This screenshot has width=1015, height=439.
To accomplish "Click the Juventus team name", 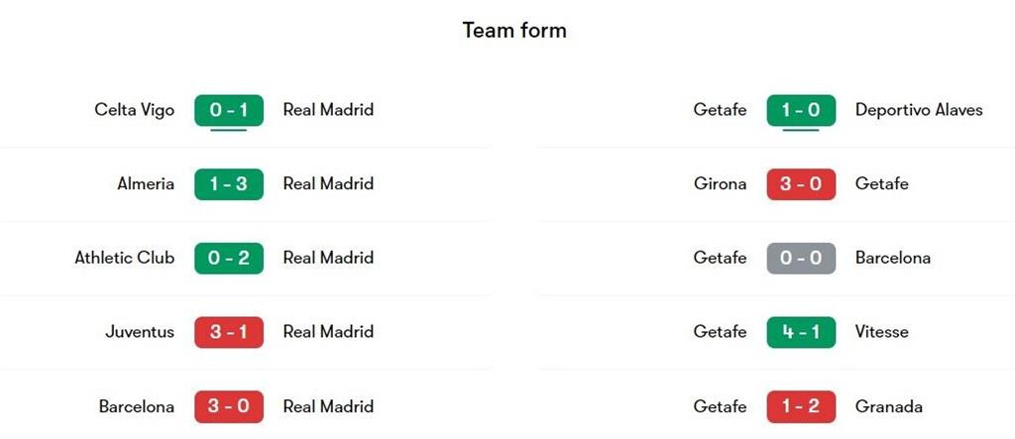I will coord(140,332).
